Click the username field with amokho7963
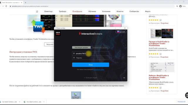The height and width of the screenshot is (105, 188). coord(90,54)
